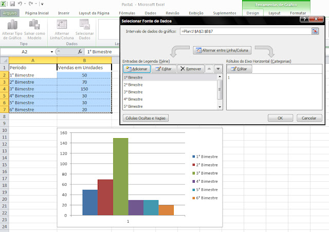Open Layout da Página tab
329x232 pixels.
point(94,13)
